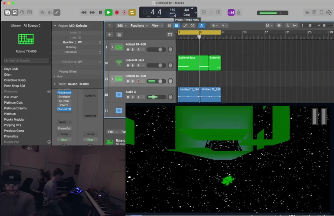This screenshot has height=216, width=334.
Task: Open the Edit menu in Tracks area
Action: pos(122,25)
